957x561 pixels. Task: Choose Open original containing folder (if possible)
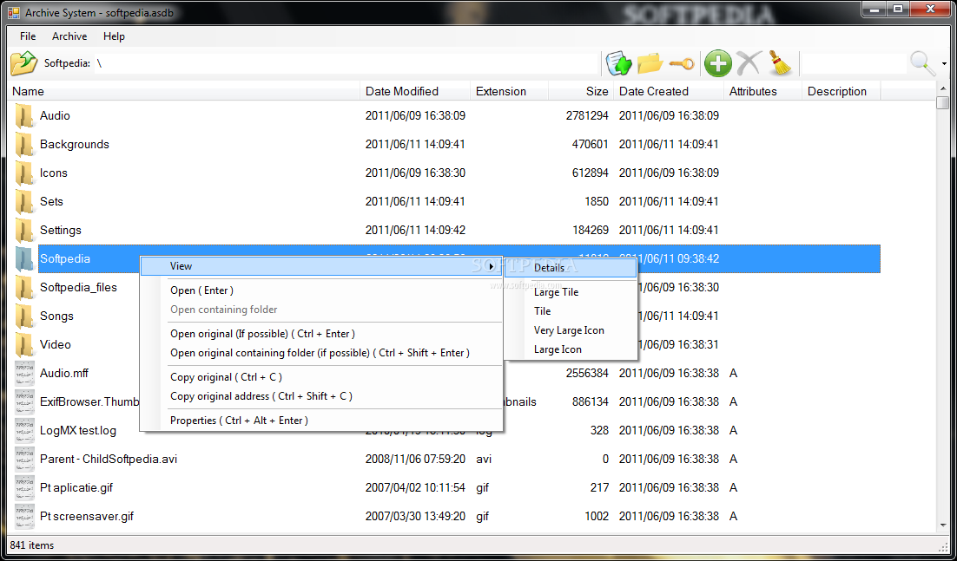[321, 353]
